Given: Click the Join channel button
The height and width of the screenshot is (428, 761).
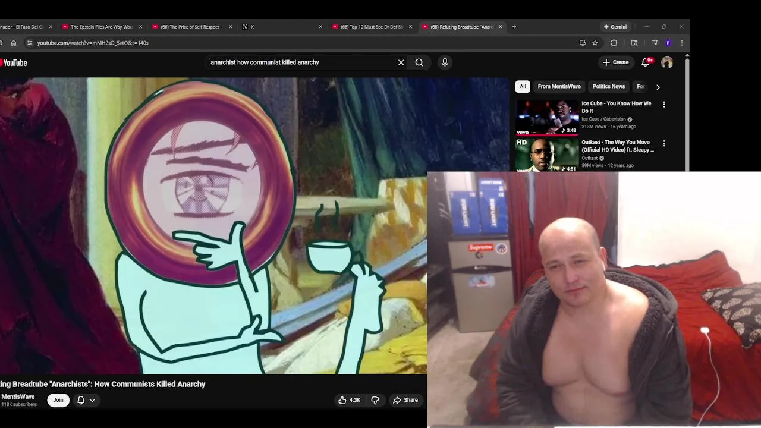Looking at the screenshot, I should [58, 400].
